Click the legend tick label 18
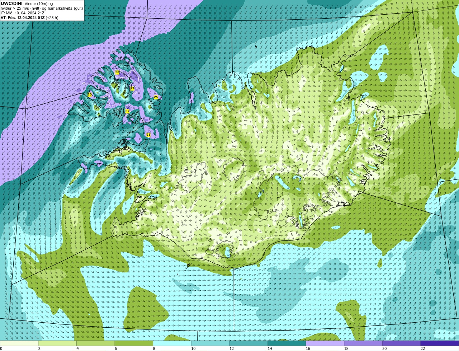The image size is (459, 351). [x=346, y=348]
